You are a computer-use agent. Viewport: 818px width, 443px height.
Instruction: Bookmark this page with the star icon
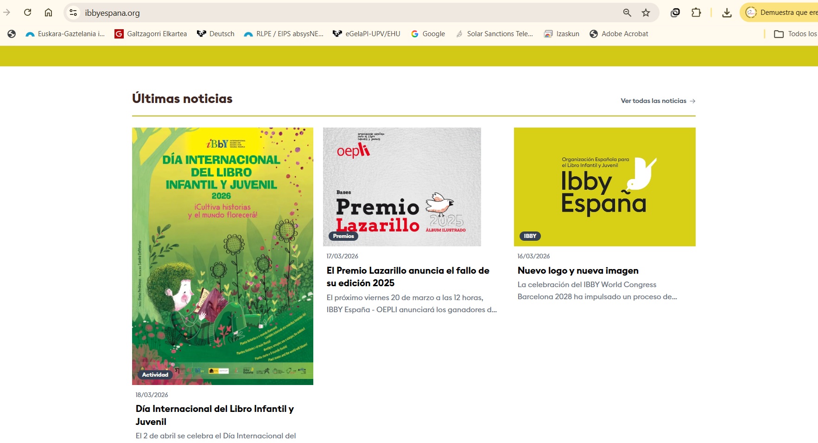[646, 13]
